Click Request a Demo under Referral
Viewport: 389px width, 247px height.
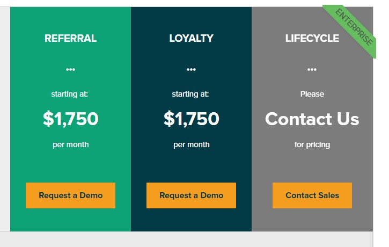[70, 195]
